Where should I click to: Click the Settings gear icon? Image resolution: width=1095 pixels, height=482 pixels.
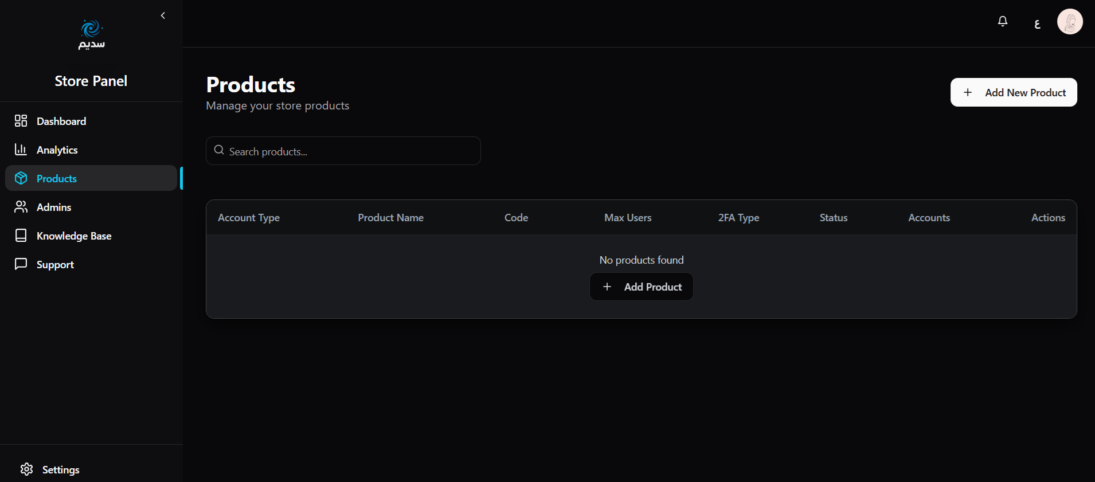[26, 469]
